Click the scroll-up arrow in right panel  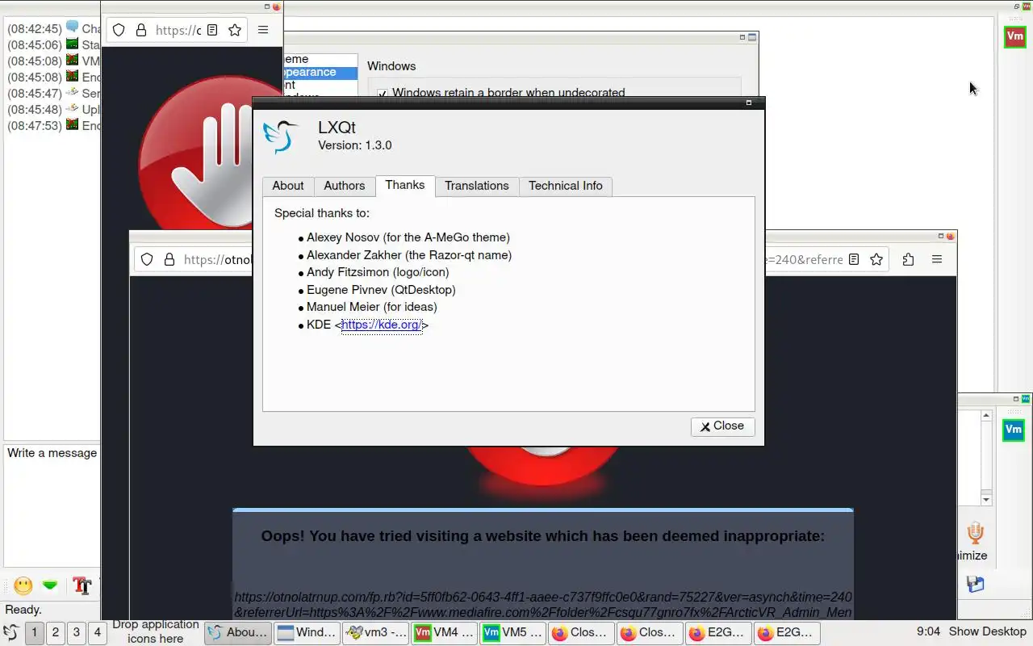986,416
